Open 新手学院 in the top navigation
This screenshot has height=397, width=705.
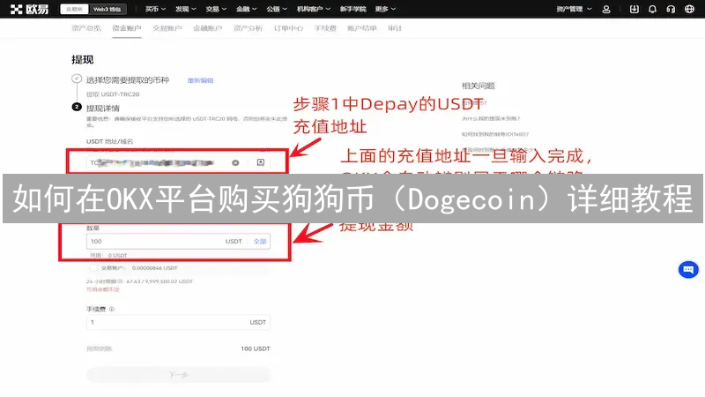(353, 9)
